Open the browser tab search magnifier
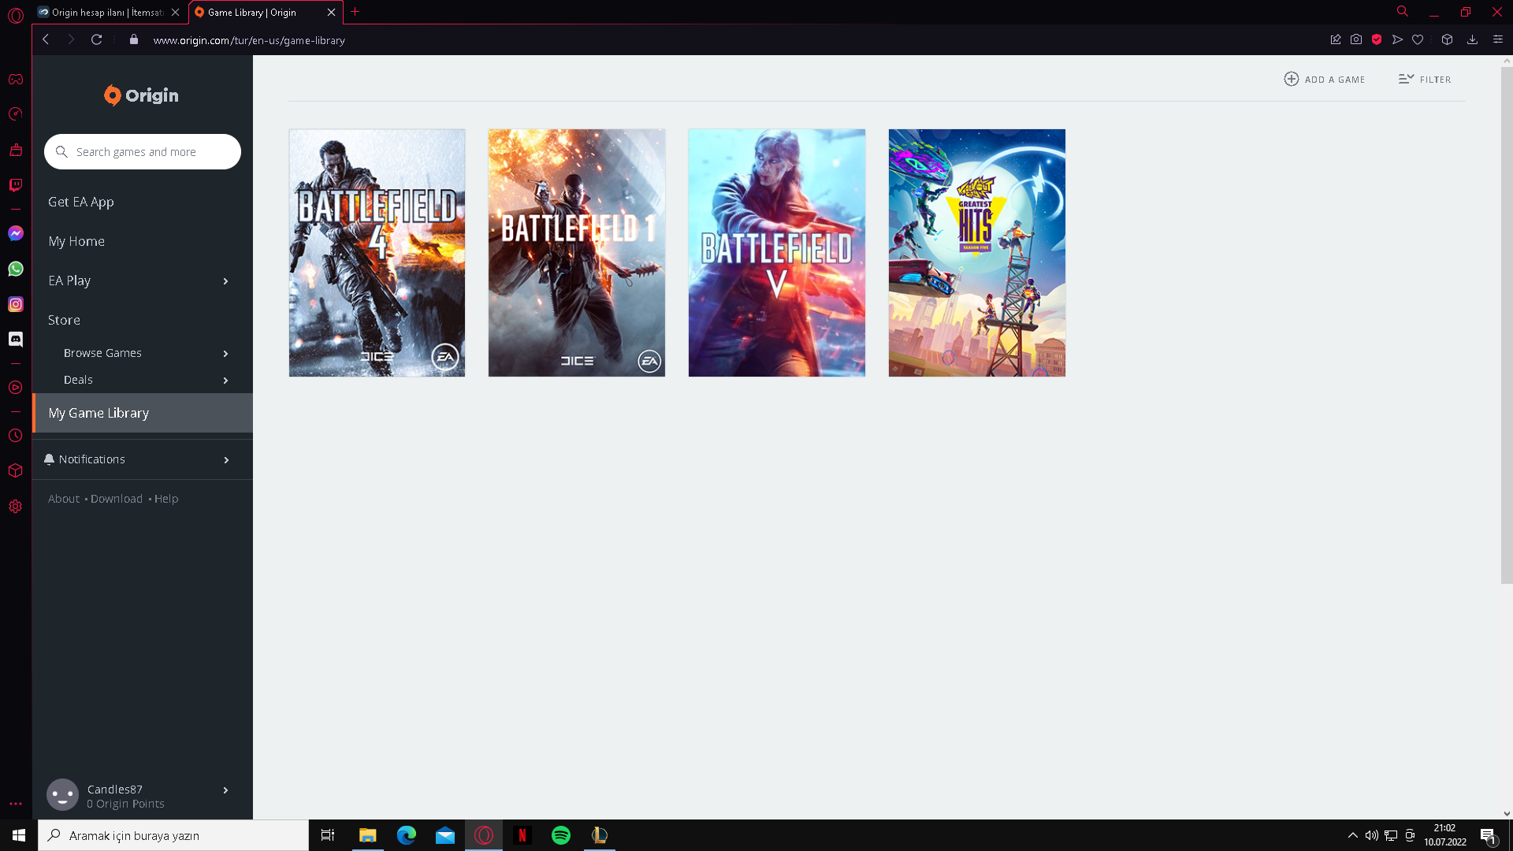1513x851 pixels. (x=1403, y=12)
